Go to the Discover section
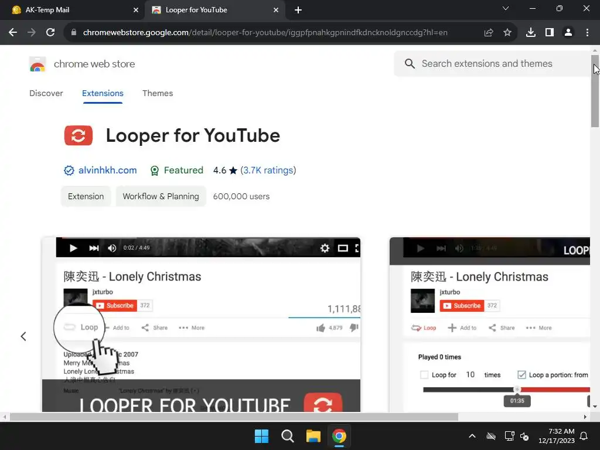 (46, 93)
